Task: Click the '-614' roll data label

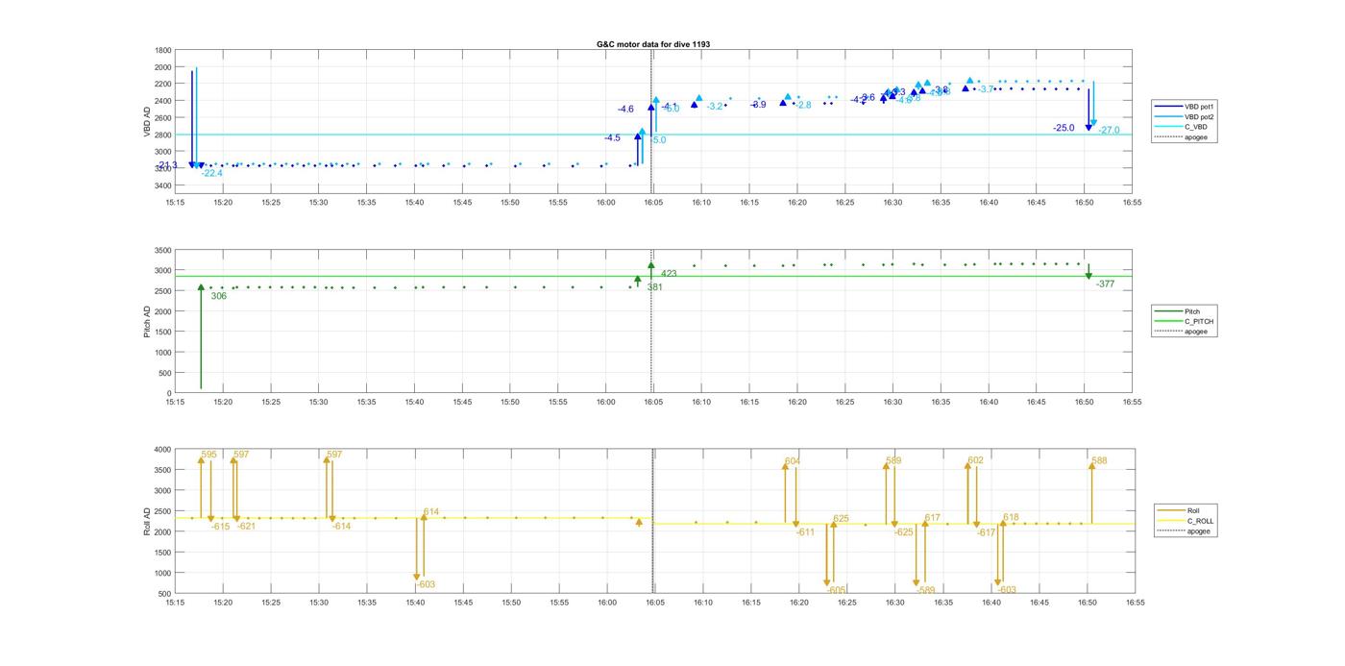Action: point(341,526)
